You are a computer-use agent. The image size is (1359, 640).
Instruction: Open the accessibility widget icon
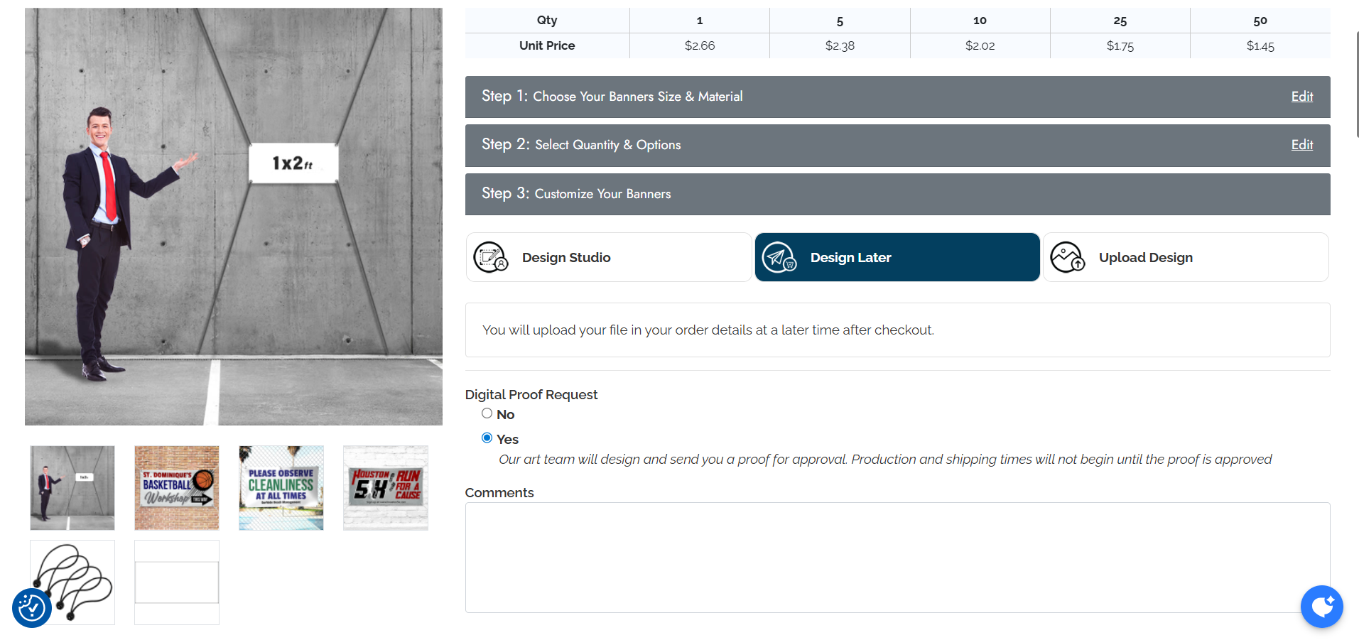(x=32, y=608)
